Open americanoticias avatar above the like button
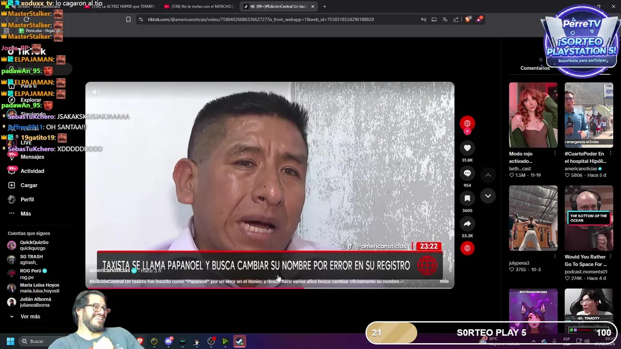This screenshot has width=621, height=349. coord(467,123)
